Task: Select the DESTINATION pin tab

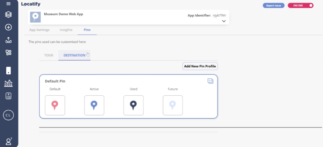Action: pyautogui.click(x=74, y=56)
